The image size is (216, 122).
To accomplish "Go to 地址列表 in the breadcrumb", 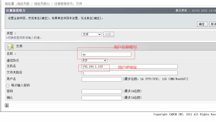I will click(x=23, y=4).
